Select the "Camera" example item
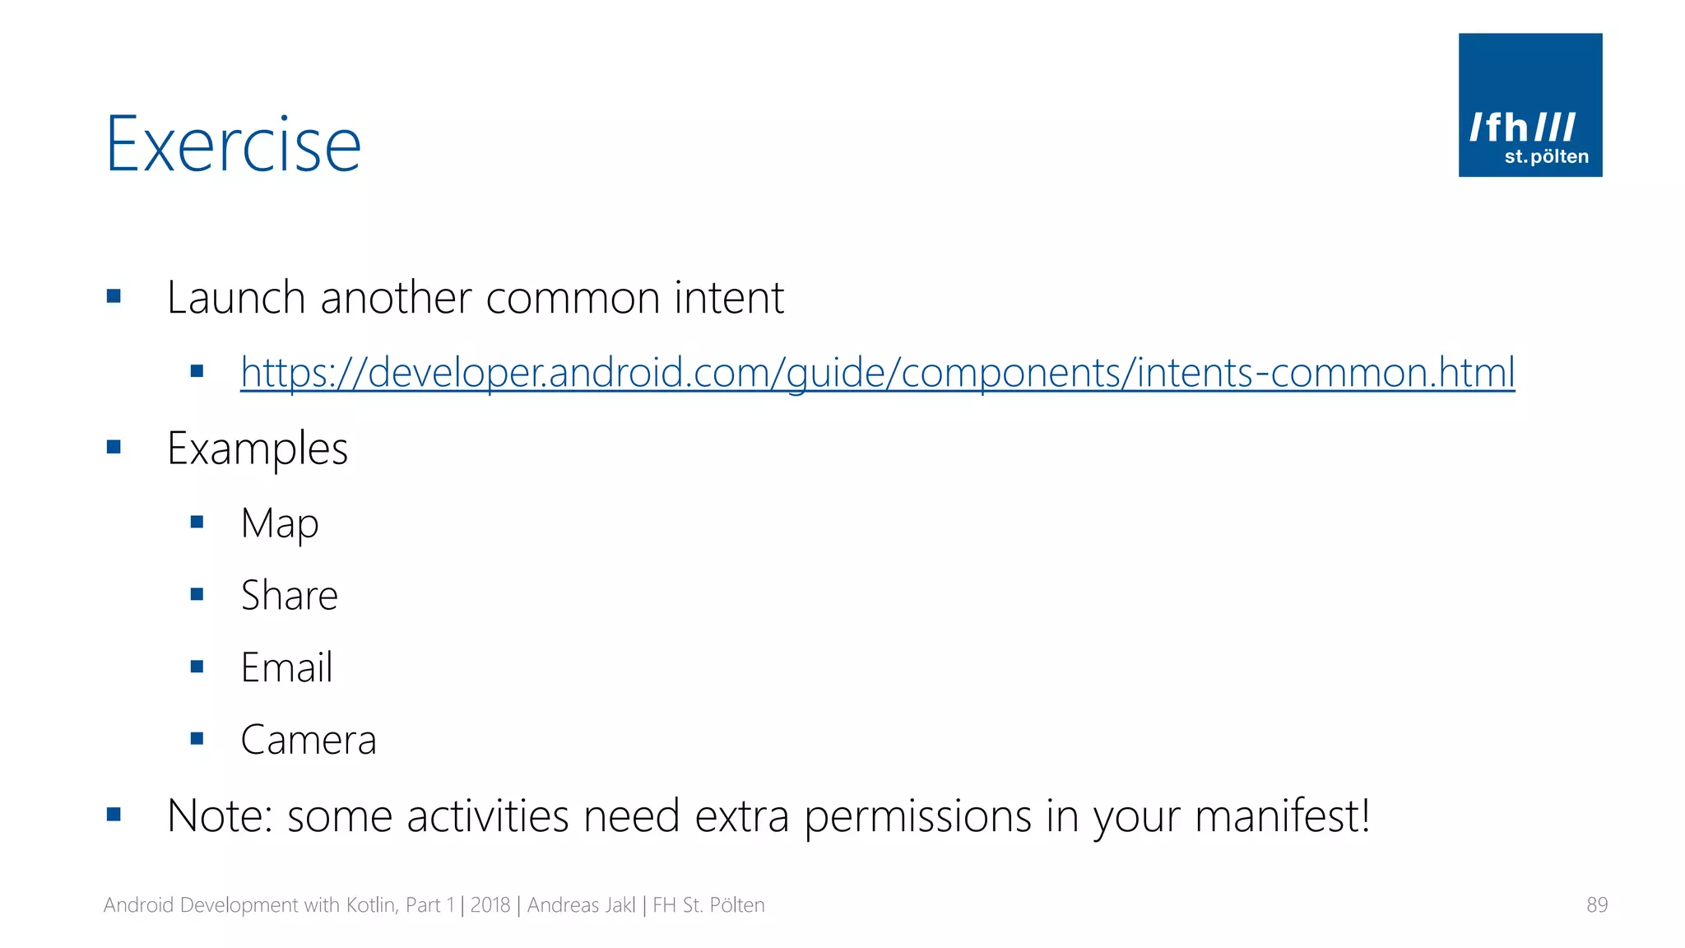Screen dimensions: 1685x948 308,740
